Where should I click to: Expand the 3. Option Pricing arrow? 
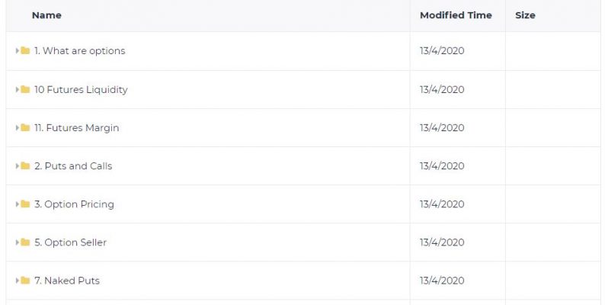pos(18,204)
